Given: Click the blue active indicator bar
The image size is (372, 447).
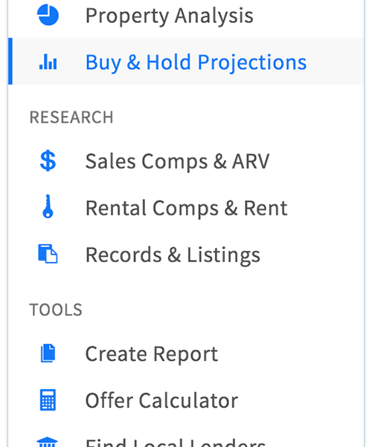Looking at the screenshot, I should coord(10,61).
